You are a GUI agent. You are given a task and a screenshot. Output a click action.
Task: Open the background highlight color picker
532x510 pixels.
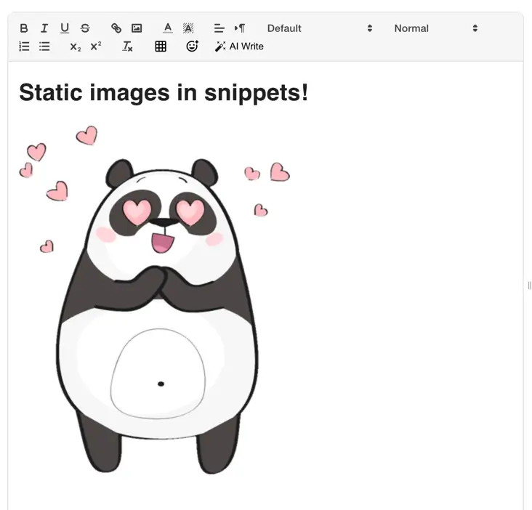point(188,28)
